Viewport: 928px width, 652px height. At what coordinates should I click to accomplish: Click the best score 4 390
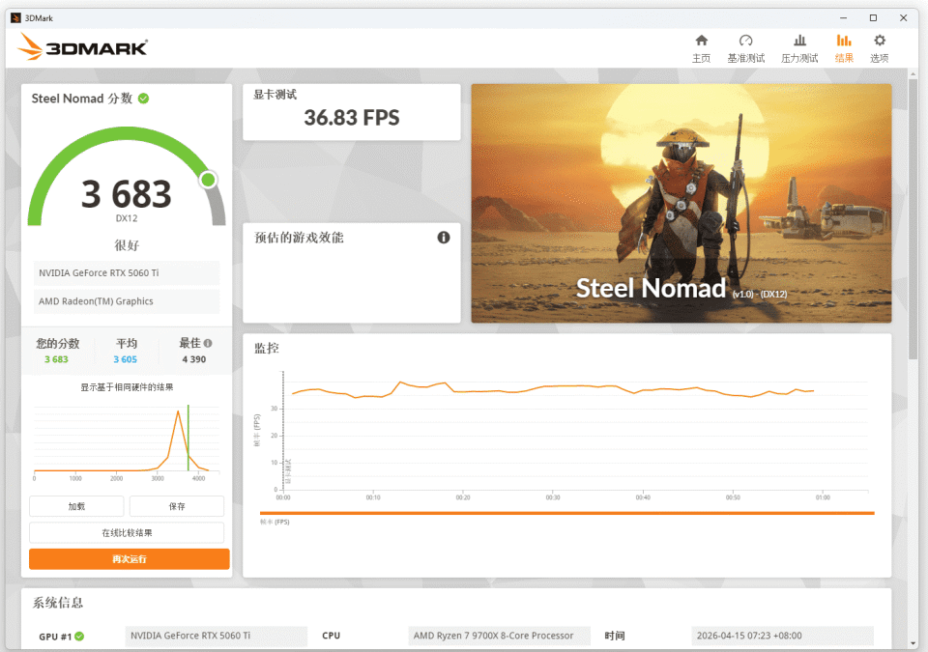[194, 359]
